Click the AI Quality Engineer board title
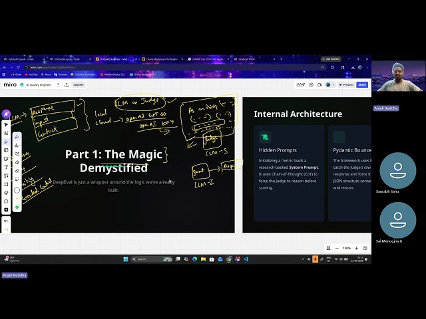 point(39,85)
